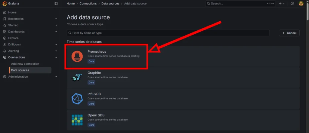Choose the Graphite data source icon
309x133 pixels.
pos(77,77)
